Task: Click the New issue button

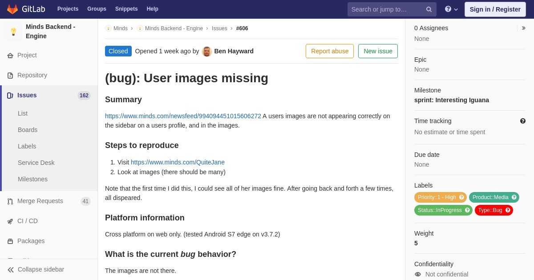Action: (x=378, y=51)
